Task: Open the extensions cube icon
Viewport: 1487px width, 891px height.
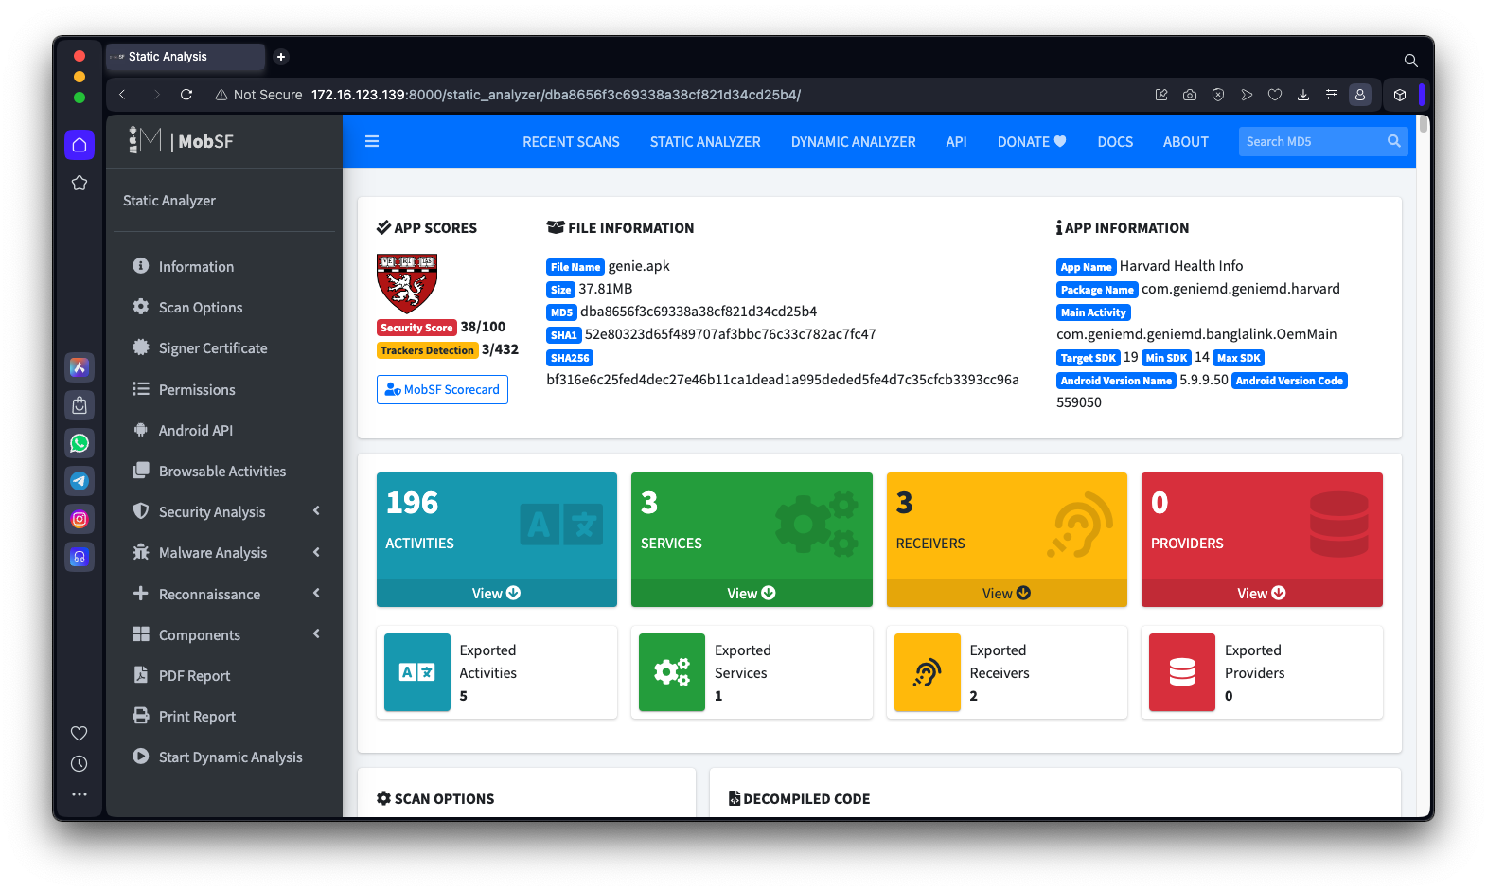Action: tap(1400, 95)
